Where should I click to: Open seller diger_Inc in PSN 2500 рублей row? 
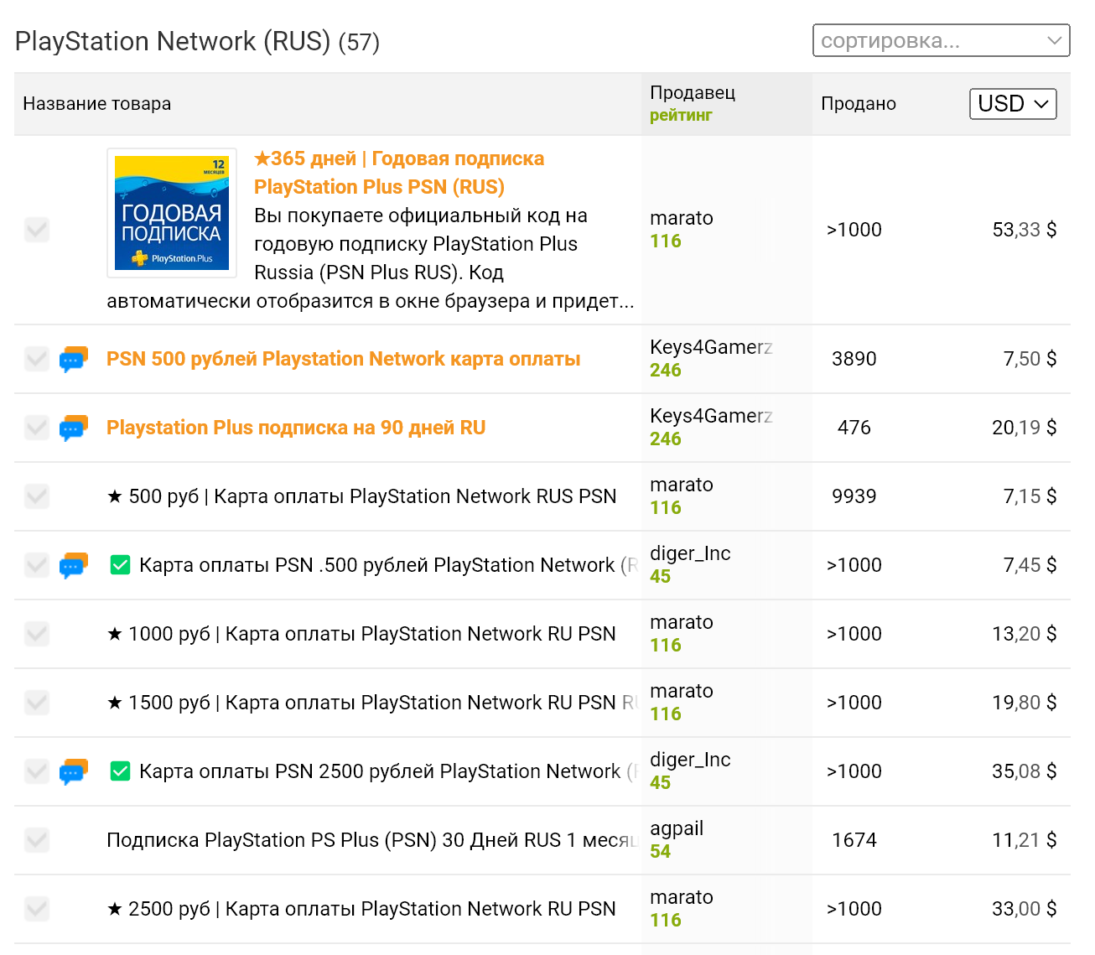click(690, 760)
